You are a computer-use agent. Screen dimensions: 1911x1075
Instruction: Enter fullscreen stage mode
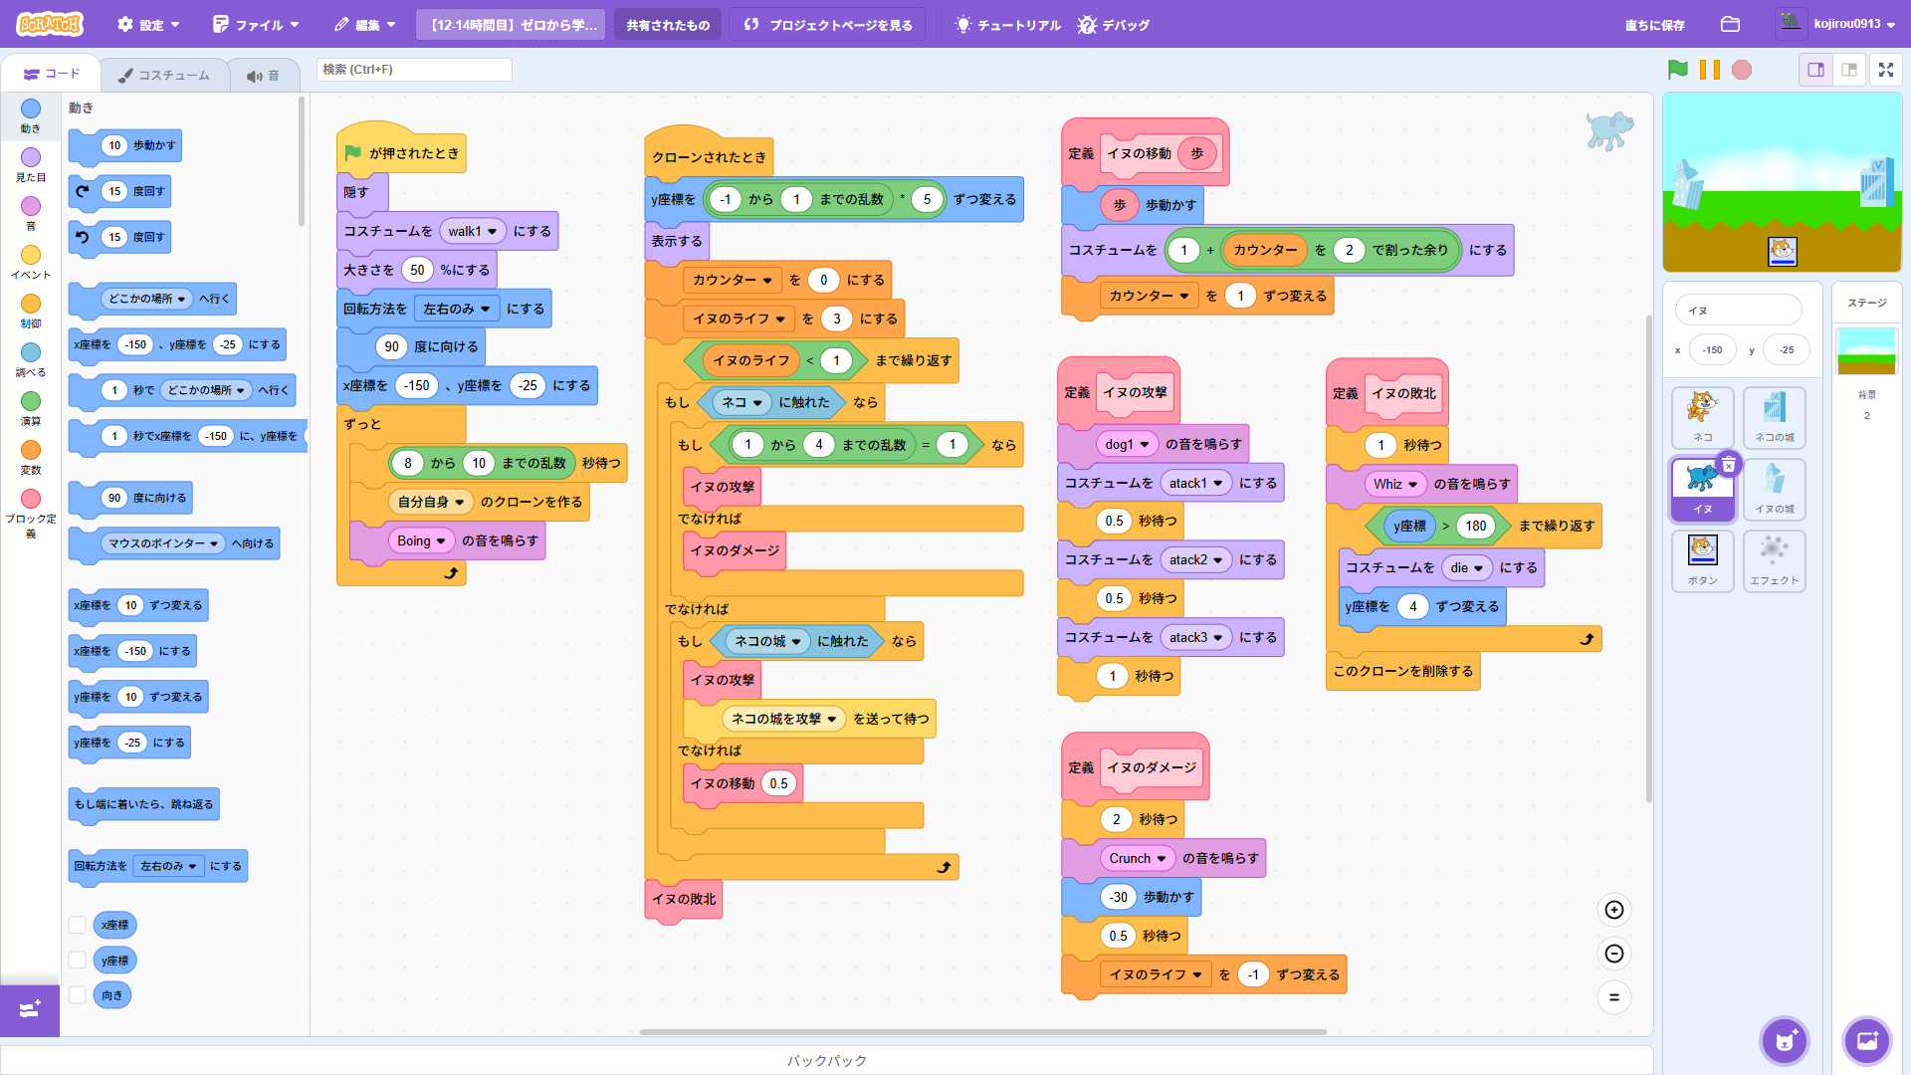click(1886, 70)
